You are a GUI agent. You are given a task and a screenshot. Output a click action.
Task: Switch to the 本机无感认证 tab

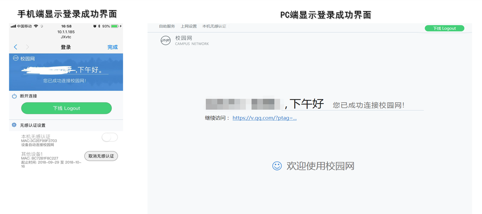[213, 26]
